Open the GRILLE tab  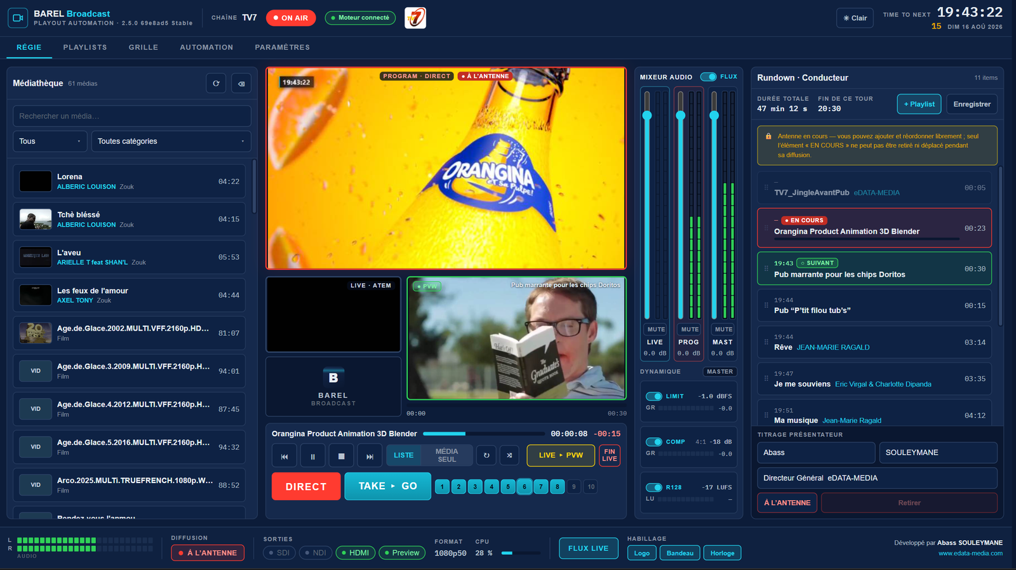click(144, 48)
